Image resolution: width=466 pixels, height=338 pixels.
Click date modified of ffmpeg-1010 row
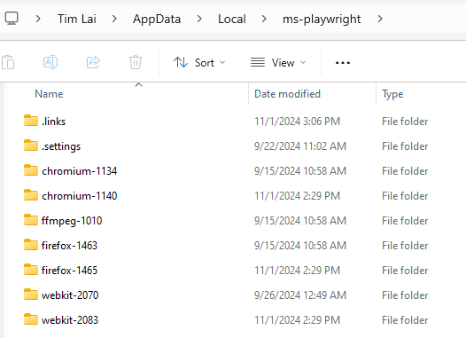coord(300,221)
